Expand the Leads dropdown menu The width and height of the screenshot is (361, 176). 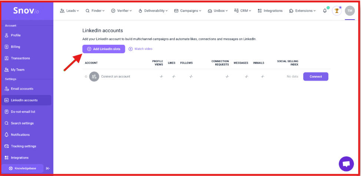click(x=69, y=11)
